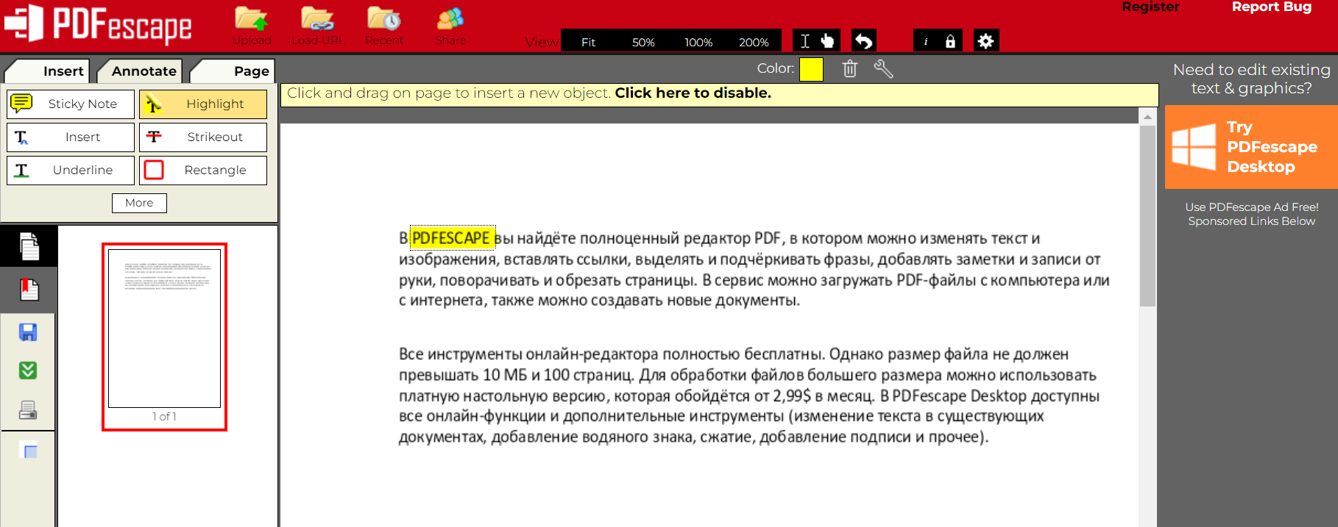Open the yellow color swatch
Screen dimensions: 1338x527
click(x=811, y=69)
